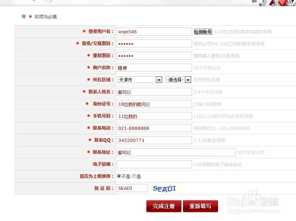
Task: Click the 完成注册 (complete registration) button
Action: tap(163, 206)
